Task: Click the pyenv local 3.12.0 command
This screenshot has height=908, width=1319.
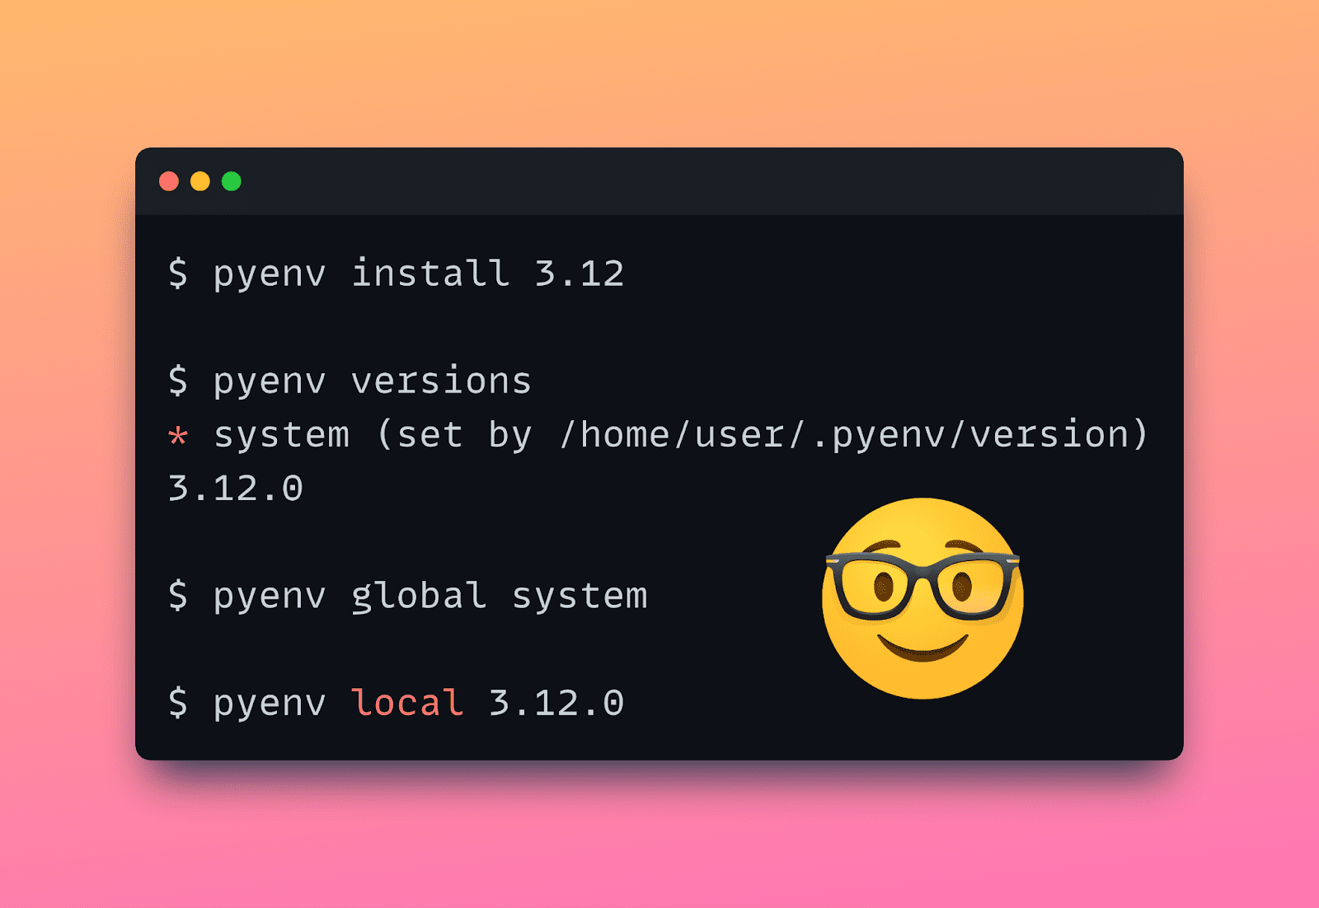Action: [x=396, y=702]
